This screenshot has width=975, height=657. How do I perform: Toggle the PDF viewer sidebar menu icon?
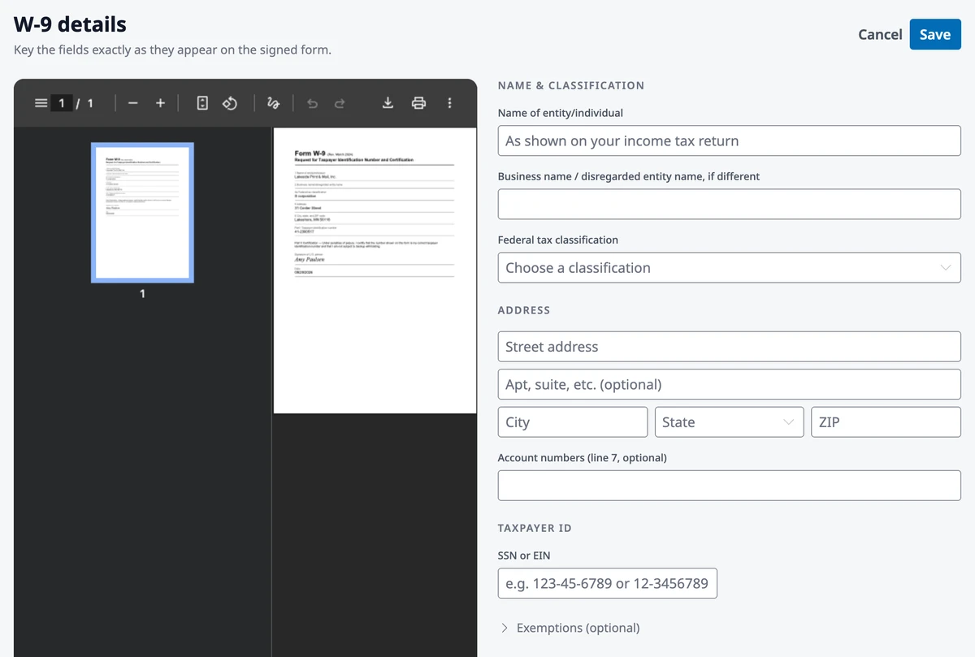tap(41, 103)
